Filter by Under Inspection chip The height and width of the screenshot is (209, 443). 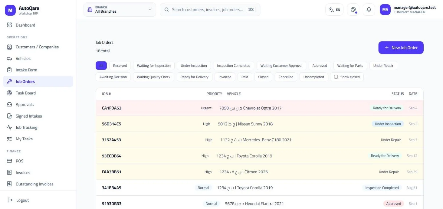click(x=194, y=66)
